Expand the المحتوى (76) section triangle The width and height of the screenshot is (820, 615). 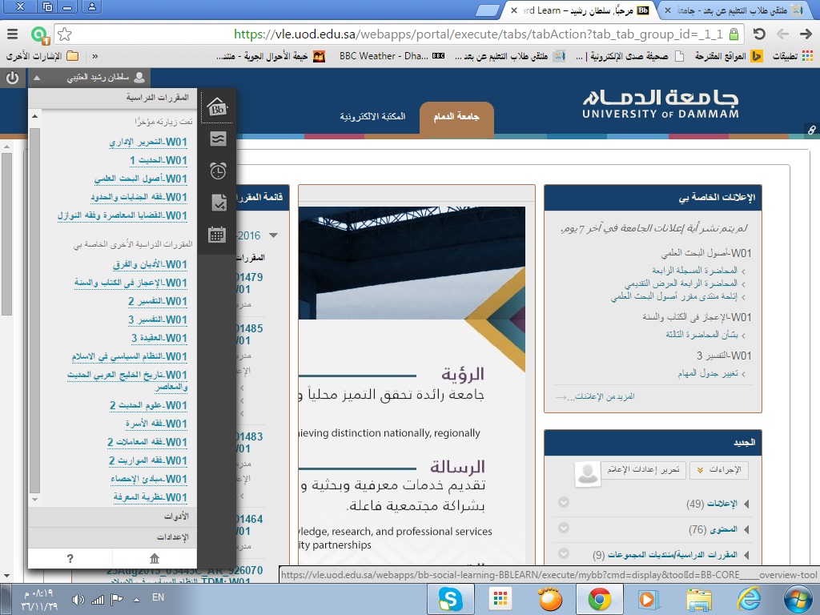click(x=746, y=529)
